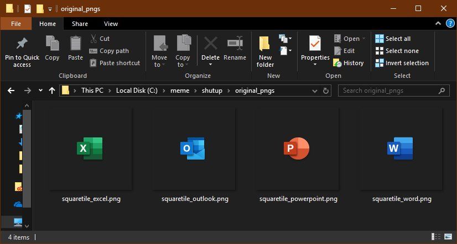Viewport: 457px width, 244px height.
Task: Click quick access New folder icon in title bar
Action: (40, 9)
